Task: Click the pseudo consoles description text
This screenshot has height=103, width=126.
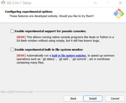Action: (x=65, y=39)
